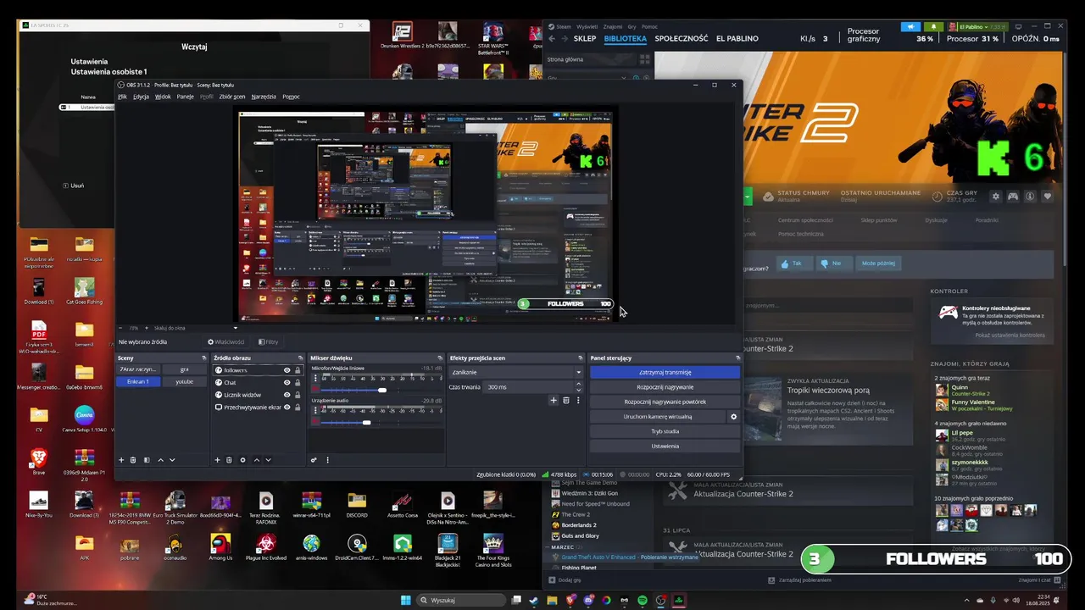1085x610 pixels.
Task: Open Zanikanie transition dropdown
Action: point(517,372)
